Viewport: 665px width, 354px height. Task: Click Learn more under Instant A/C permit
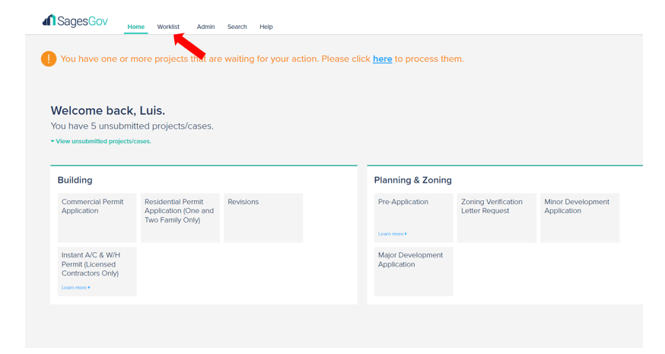pyautogui.click(x=75, y=288)
